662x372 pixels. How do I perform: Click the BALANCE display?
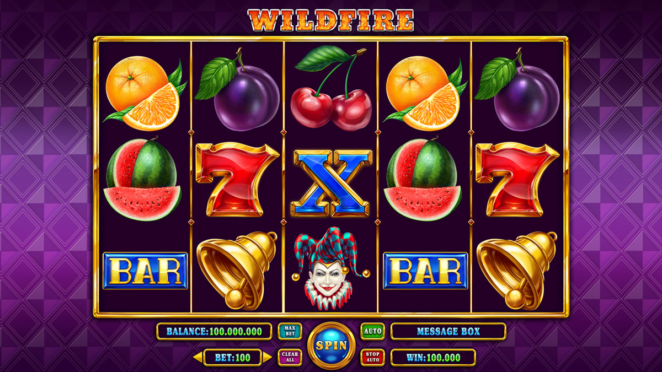pyautogui.click(x=214, y=331)
